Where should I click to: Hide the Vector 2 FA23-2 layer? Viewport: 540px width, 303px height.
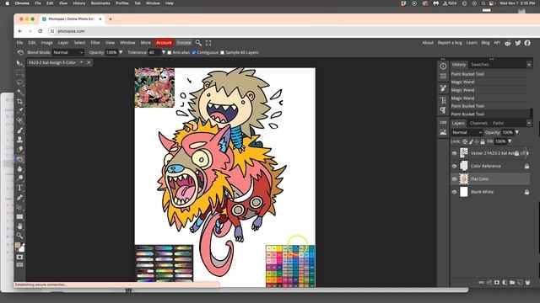click(454, 153)
